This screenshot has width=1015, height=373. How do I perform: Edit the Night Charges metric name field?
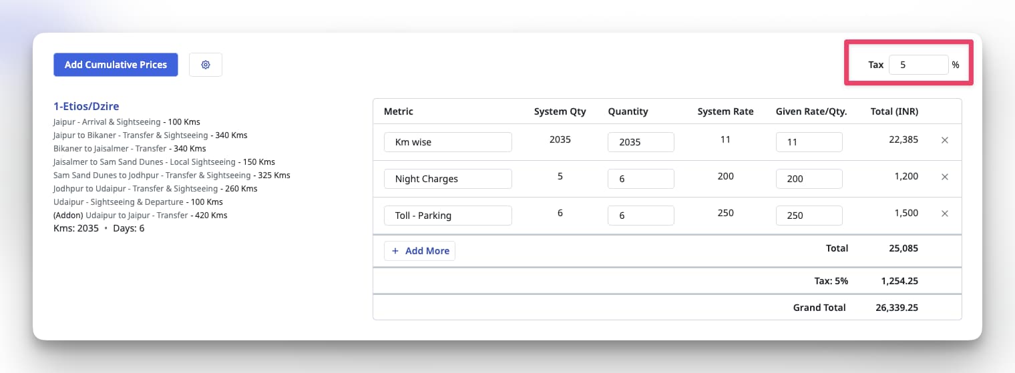(x=447, y=179)
